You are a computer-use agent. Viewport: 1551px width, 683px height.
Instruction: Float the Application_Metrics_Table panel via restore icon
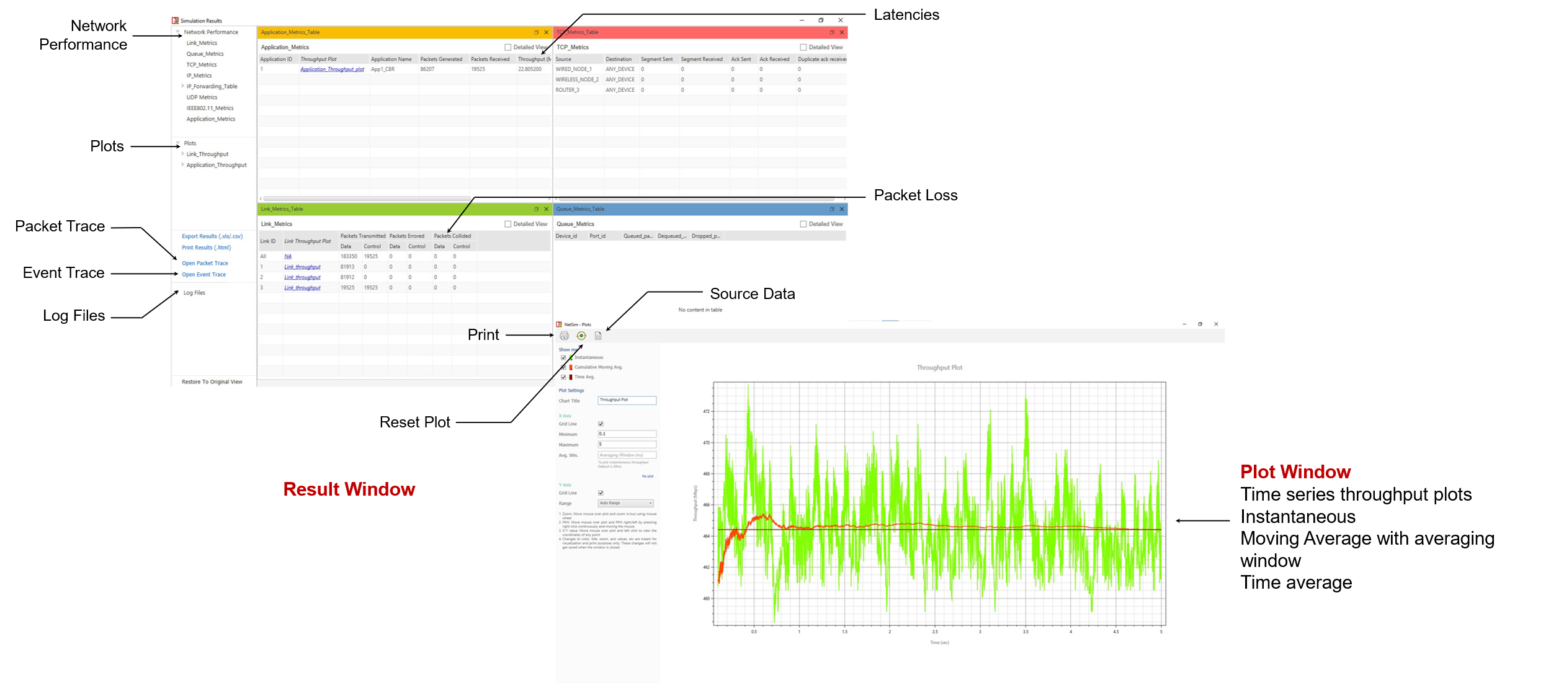[536, 32]
